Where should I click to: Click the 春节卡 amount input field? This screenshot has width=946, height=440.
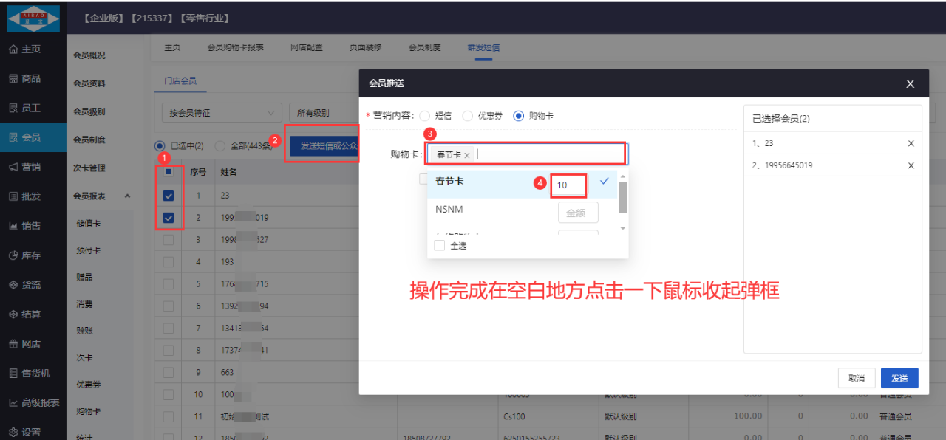(570, 185)
